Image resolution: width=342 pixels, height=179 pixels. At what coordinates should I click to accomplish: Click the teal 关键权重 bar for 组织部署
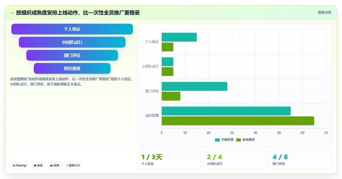[226, 111]
